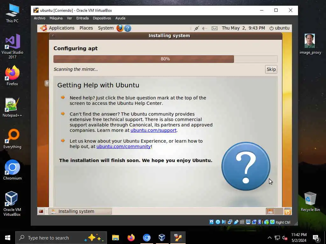Open VirtualBox Ver menu

[69, 18]
